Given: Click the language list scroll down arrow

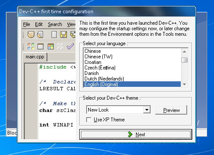Looking at the screenshot, I should click(x=185, y=84).
